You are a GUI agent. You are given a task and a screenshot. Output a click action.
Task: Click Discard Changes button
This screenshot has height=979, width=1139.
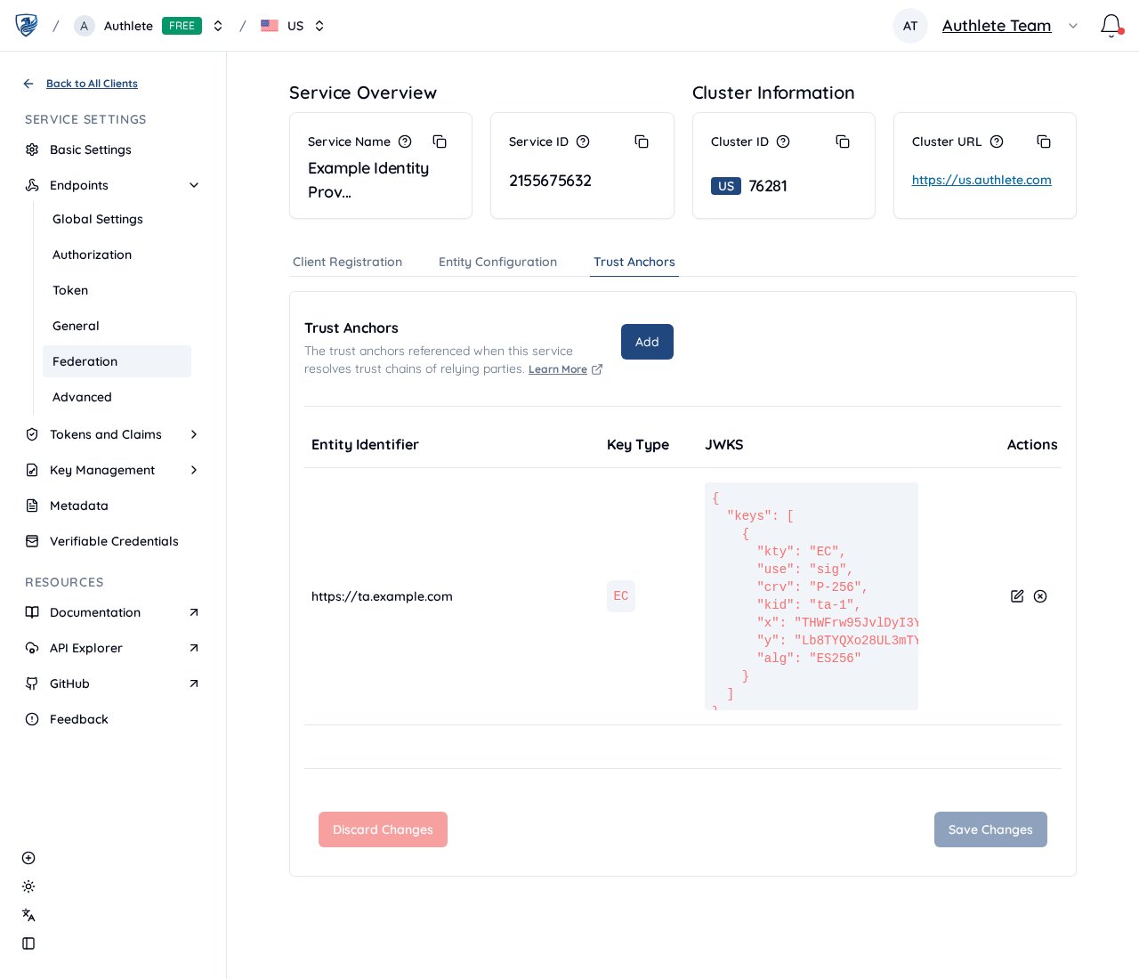coord(383,829)
